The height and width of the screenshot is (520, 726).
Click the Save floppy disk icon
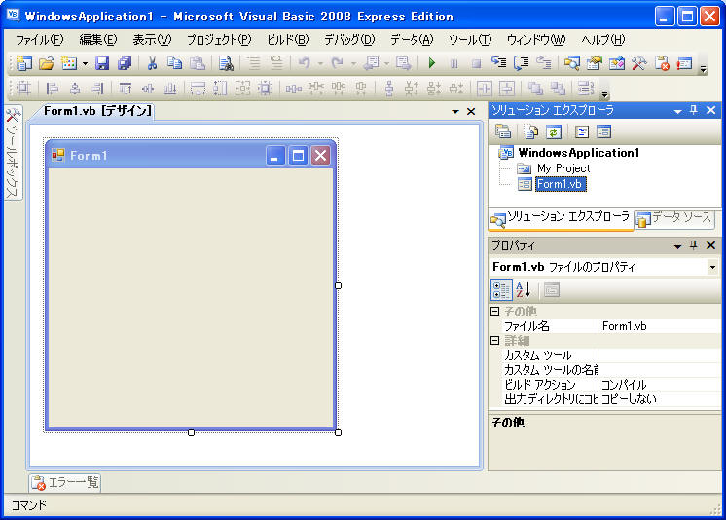[102, 63]
